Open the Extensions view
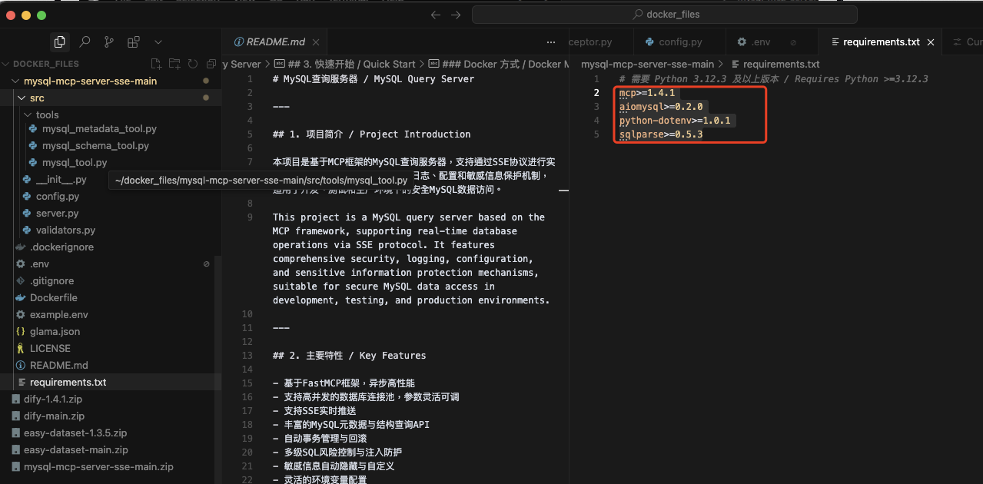983x484 pixels. (x=134, y=42)
